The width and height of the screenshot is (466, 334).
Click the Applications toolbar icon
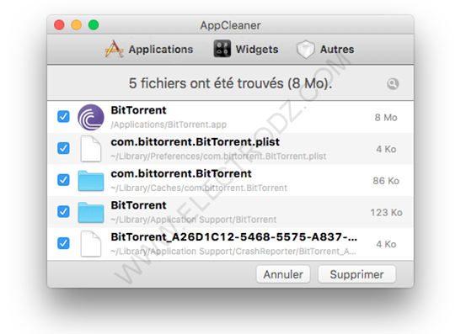click(114, 49)
